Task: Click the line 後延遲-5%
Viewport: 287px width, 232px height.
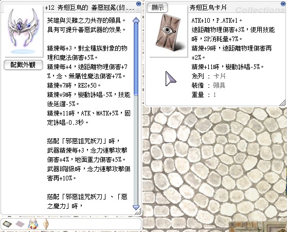Action: pyautogui.click(x=63, y=104)
